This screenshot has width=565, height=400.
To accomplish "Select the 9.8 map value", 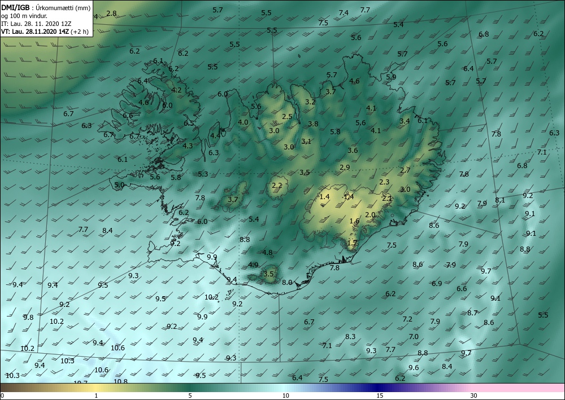I will [28, 318].
